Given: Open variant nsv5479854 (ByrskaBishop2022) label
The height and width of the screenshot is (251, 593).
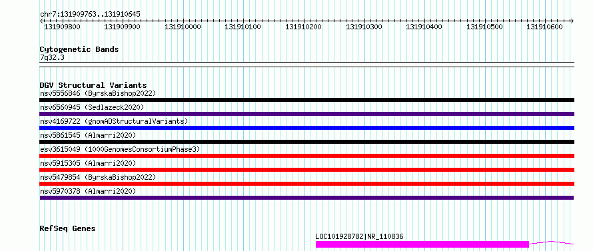Looking at the screenshot, I should [98, 177].
